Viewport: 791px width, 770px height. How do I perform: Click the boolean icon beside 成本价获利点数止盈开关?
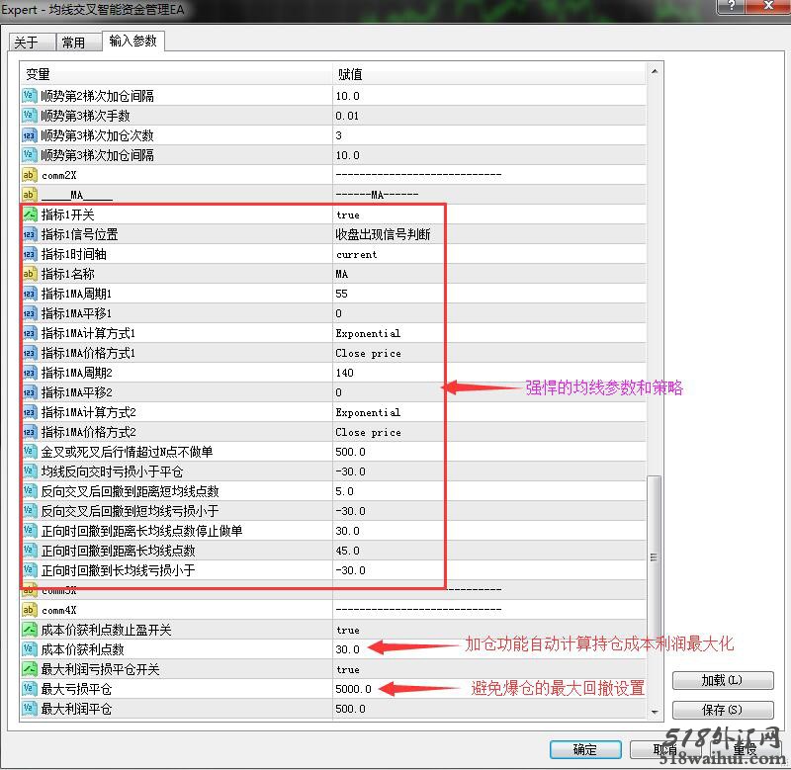(29, 630)
